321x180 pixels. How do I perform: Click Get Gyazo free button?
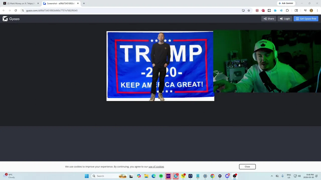[306, 18]
